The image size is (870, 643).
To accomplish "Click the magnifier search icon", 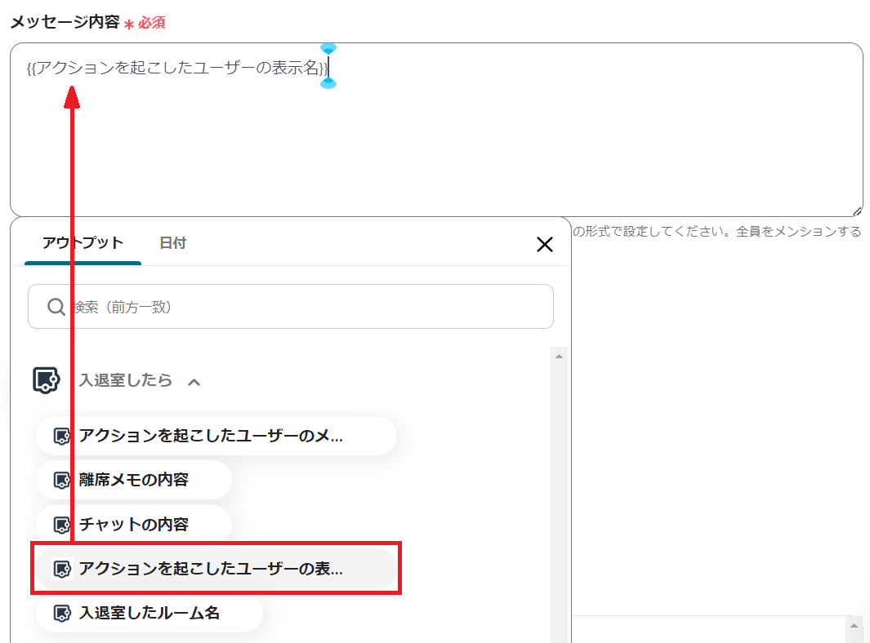I will pyautogui.click(x=56, y=307).
